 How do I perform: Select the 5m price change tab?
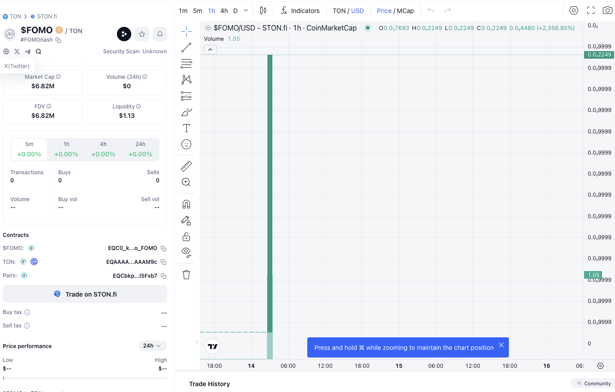coord(29,149)
